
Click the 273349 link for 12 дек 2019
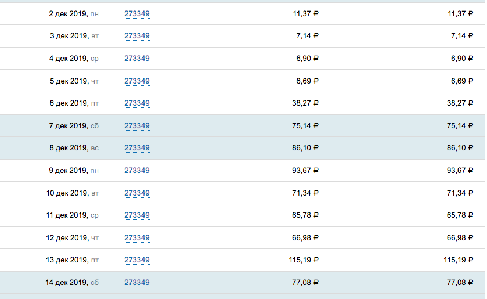click(137, 238)
